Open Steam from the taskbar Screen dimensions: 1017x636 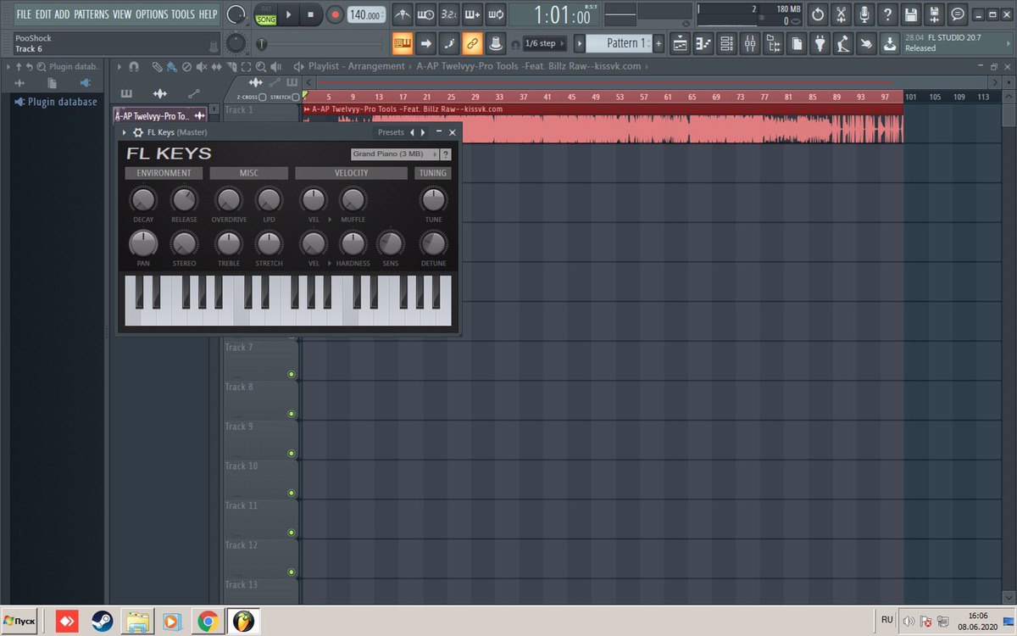pyautogui.click(x=102, y=621)
